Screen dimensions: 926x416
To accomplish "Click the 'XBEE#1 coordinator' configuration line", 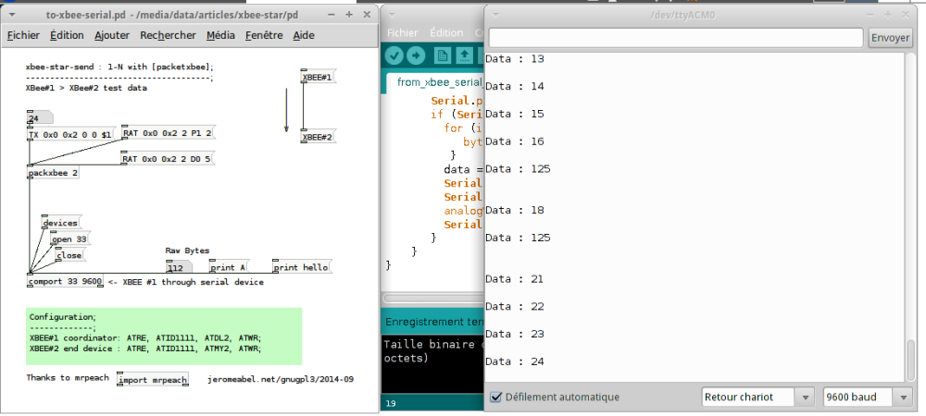I will click(x=145, y=337).
